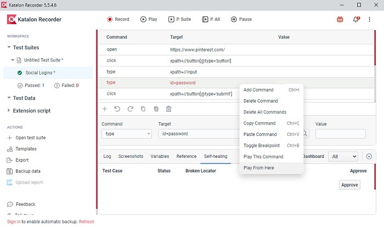Open the three-dot more options menu
The image size is (384, 227).
[x=369, y=19]
